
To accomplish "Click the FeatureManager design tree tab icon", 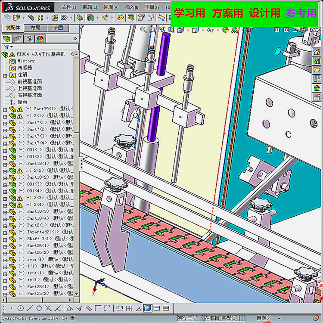I will [x=7, y=39].
